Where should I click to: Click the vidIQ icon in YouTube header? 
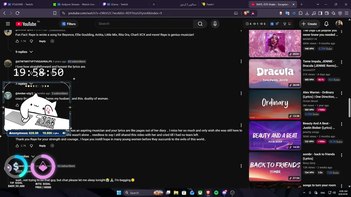point(272,24)
